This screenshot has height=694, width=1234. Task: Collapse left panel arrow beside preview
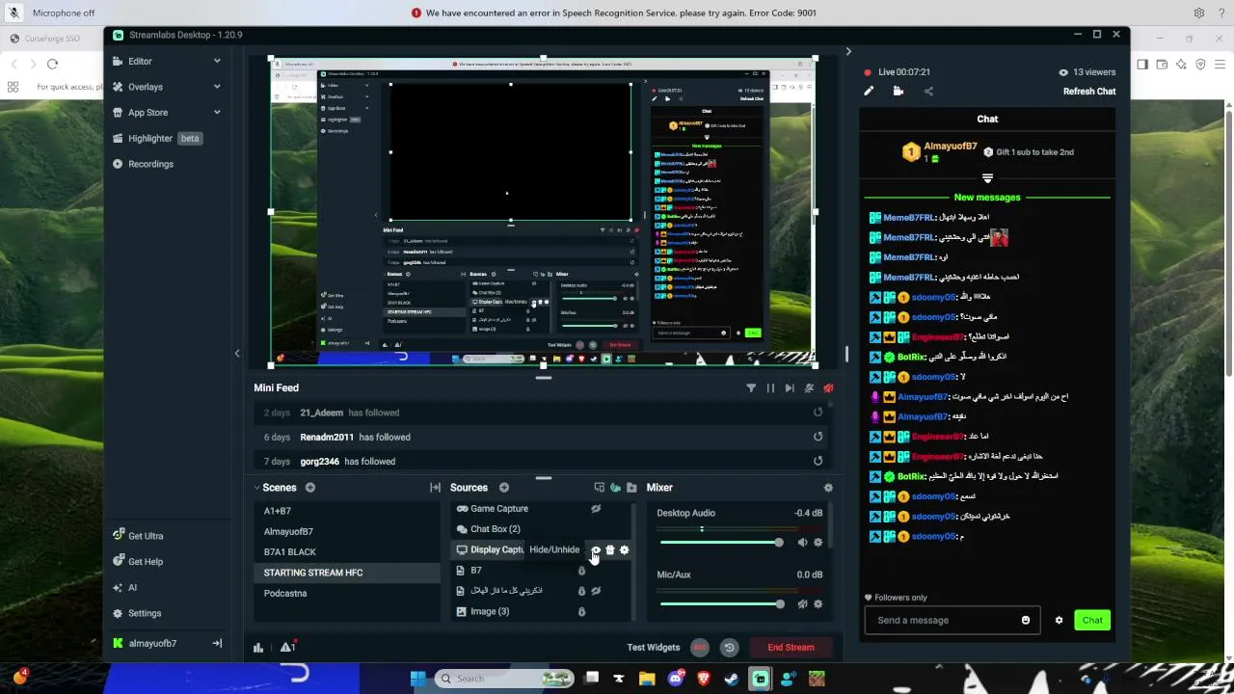237,354
